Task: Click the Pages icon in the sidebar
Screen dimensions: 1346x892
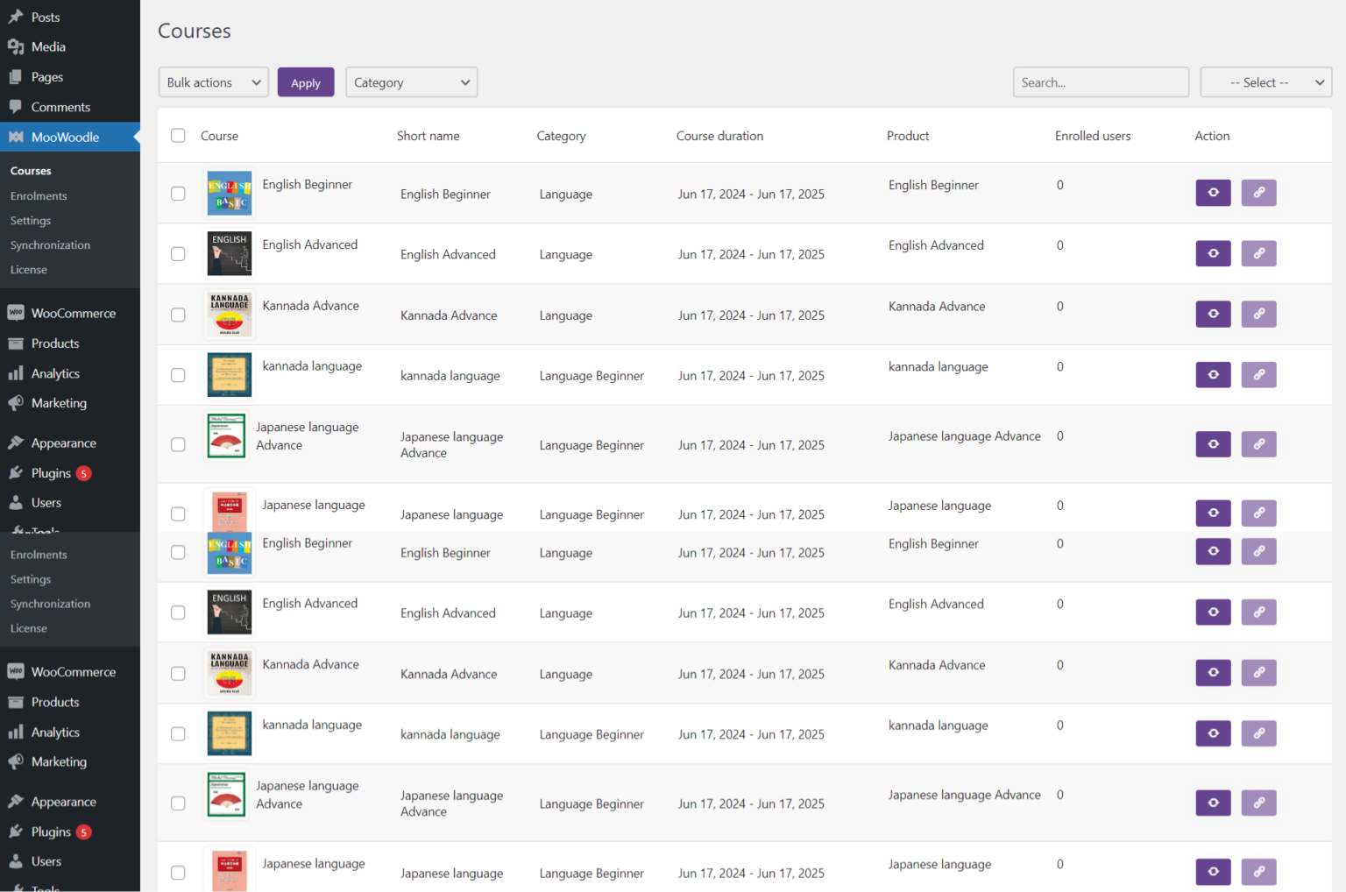Action: [x=16, y=77]
